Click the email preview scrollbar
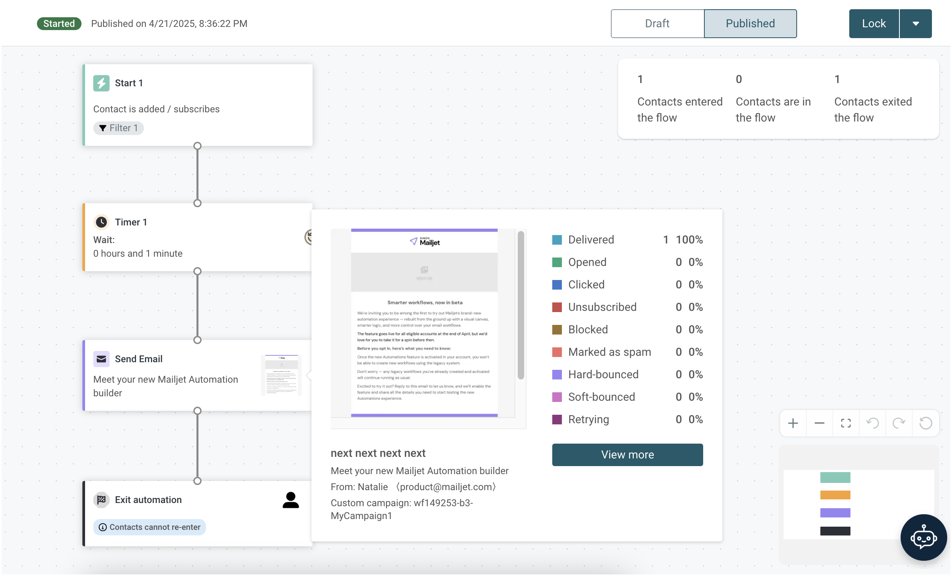The height and width of the screenshot is (576, 952). point(521,305)
